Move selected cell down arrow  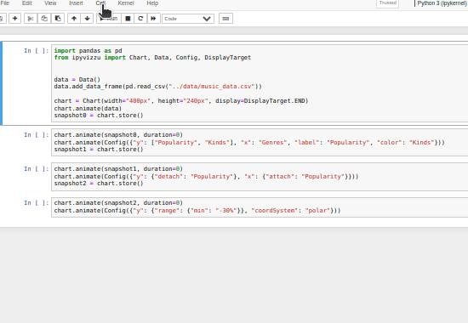tap(87, 19)
